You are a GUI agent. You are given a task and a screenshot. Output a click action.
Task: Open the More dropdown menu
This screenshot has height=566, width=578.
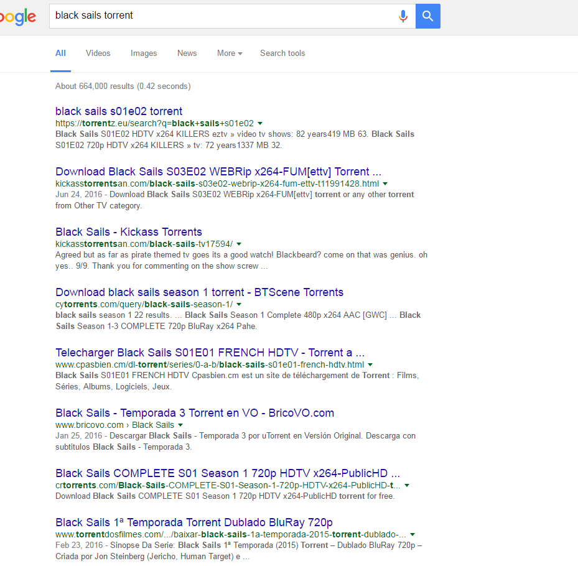230,53
